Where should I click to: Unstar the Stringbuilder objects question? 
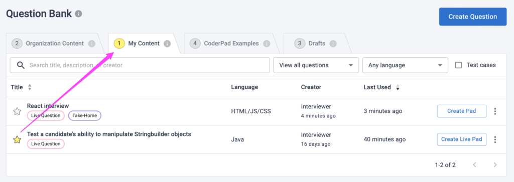click(17, 140)
